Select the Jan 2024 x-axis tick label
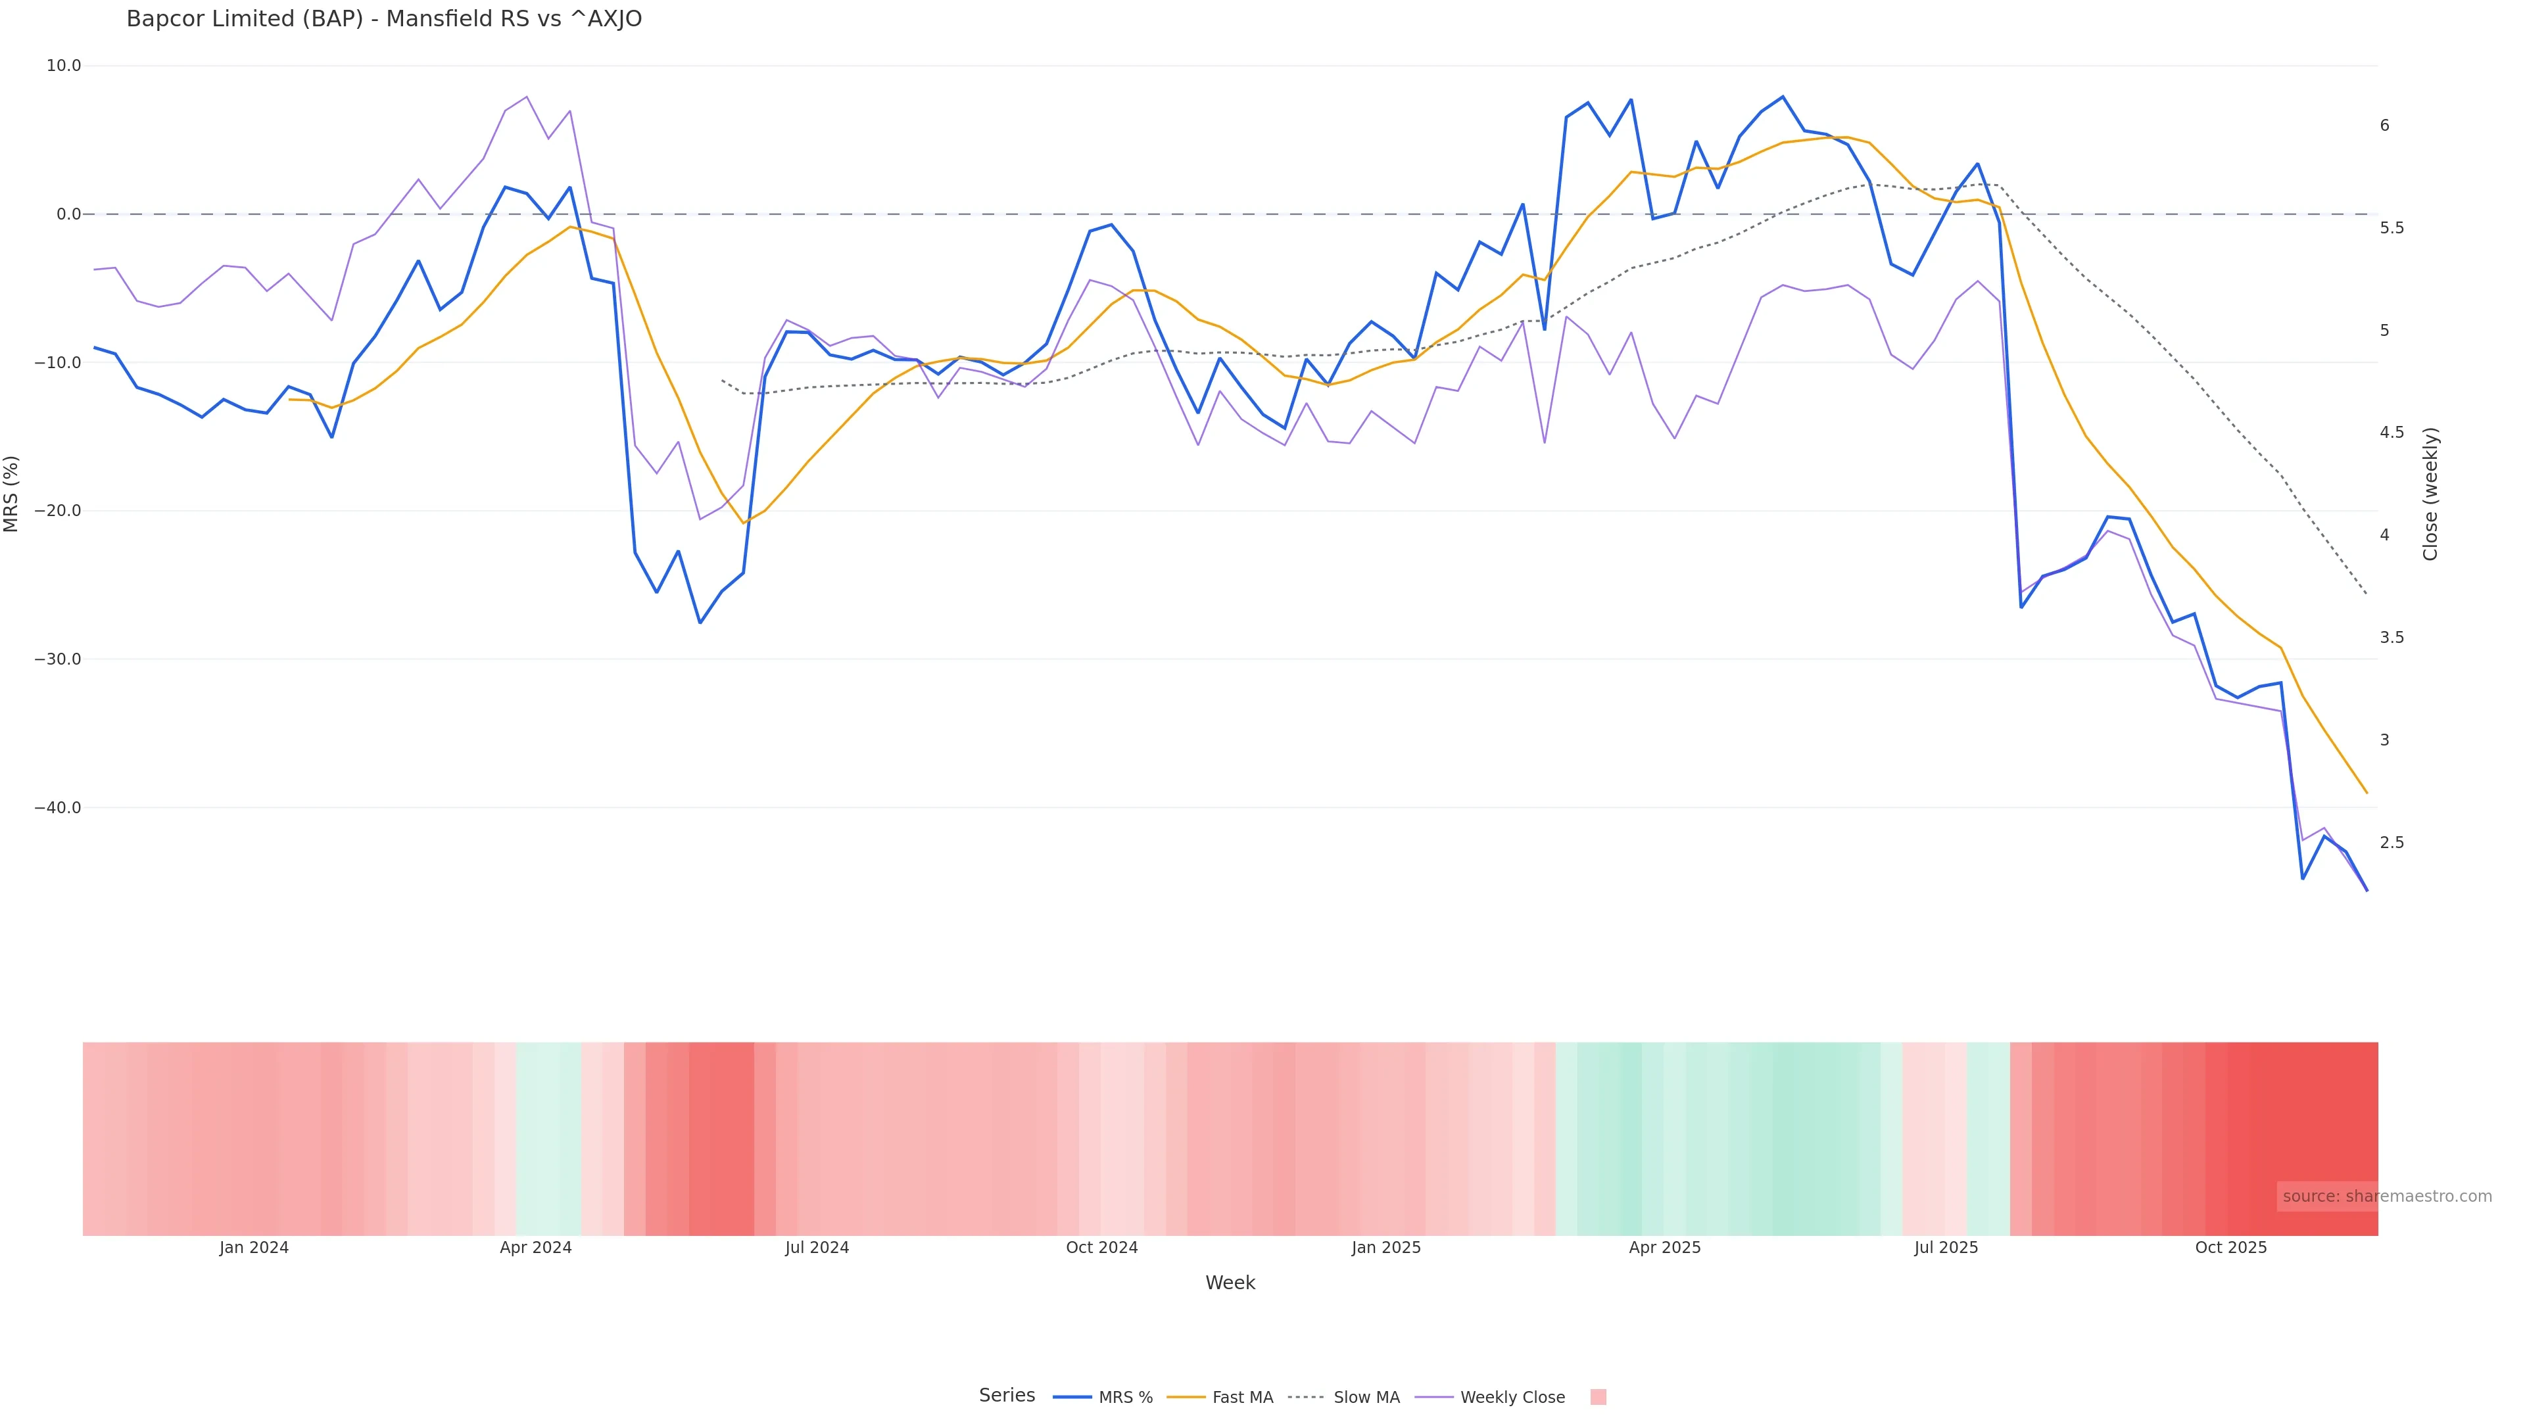The image size is (2525, 1420). [254, 1248]
